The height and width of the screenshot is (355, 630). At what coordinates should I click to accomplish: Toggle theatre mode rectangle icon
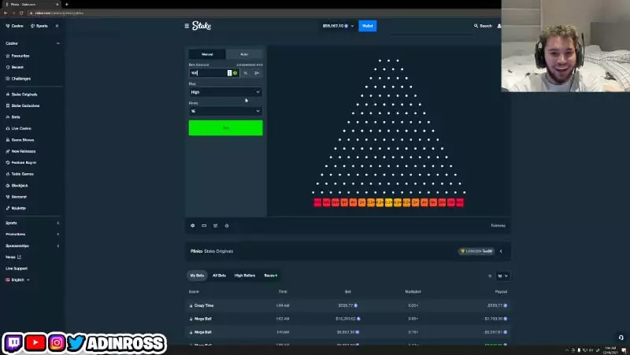pos(204,226)
